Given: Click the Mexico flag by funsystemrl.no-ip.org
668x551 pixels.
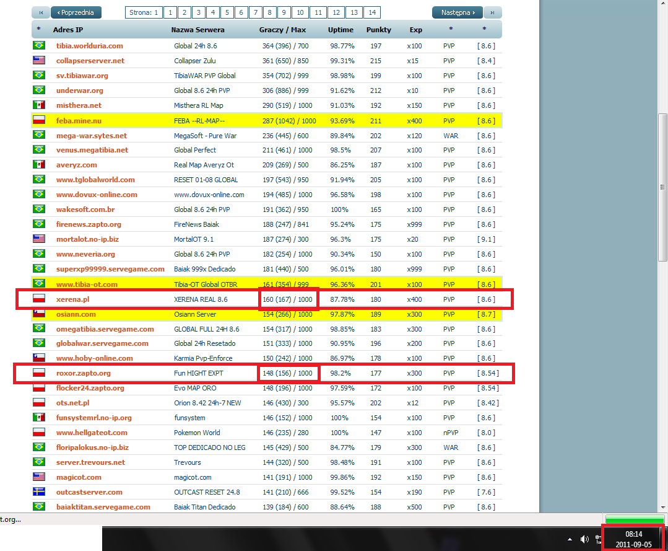Looking at the screenshot, I should (x=39, y=418).
